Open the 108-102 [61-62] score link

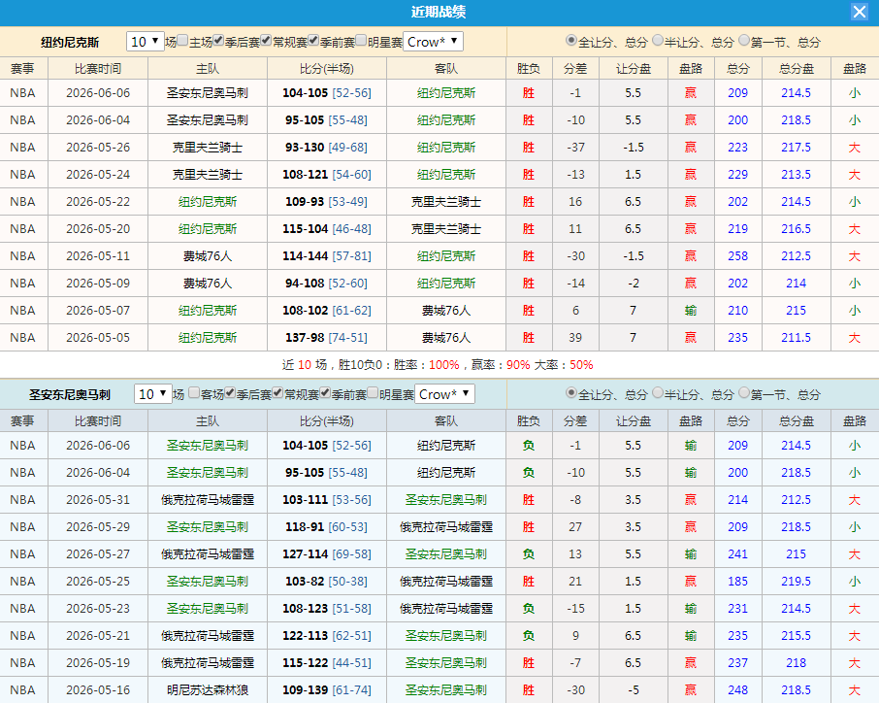click(x=327, y=311)
